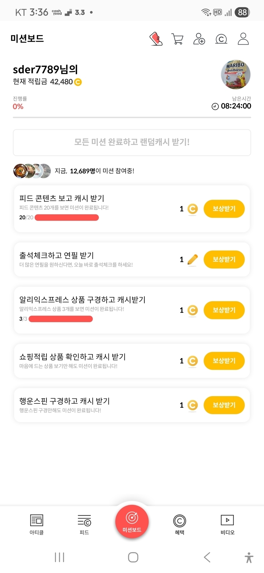This screenshot has width=264, height=573.
Task: Open the shopping cart icon
Action: (x=177, y=39)
